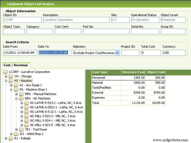Click the folder icon next to LCORP - Lucrative Corporation
191x143 pixels.
point(6,72)
